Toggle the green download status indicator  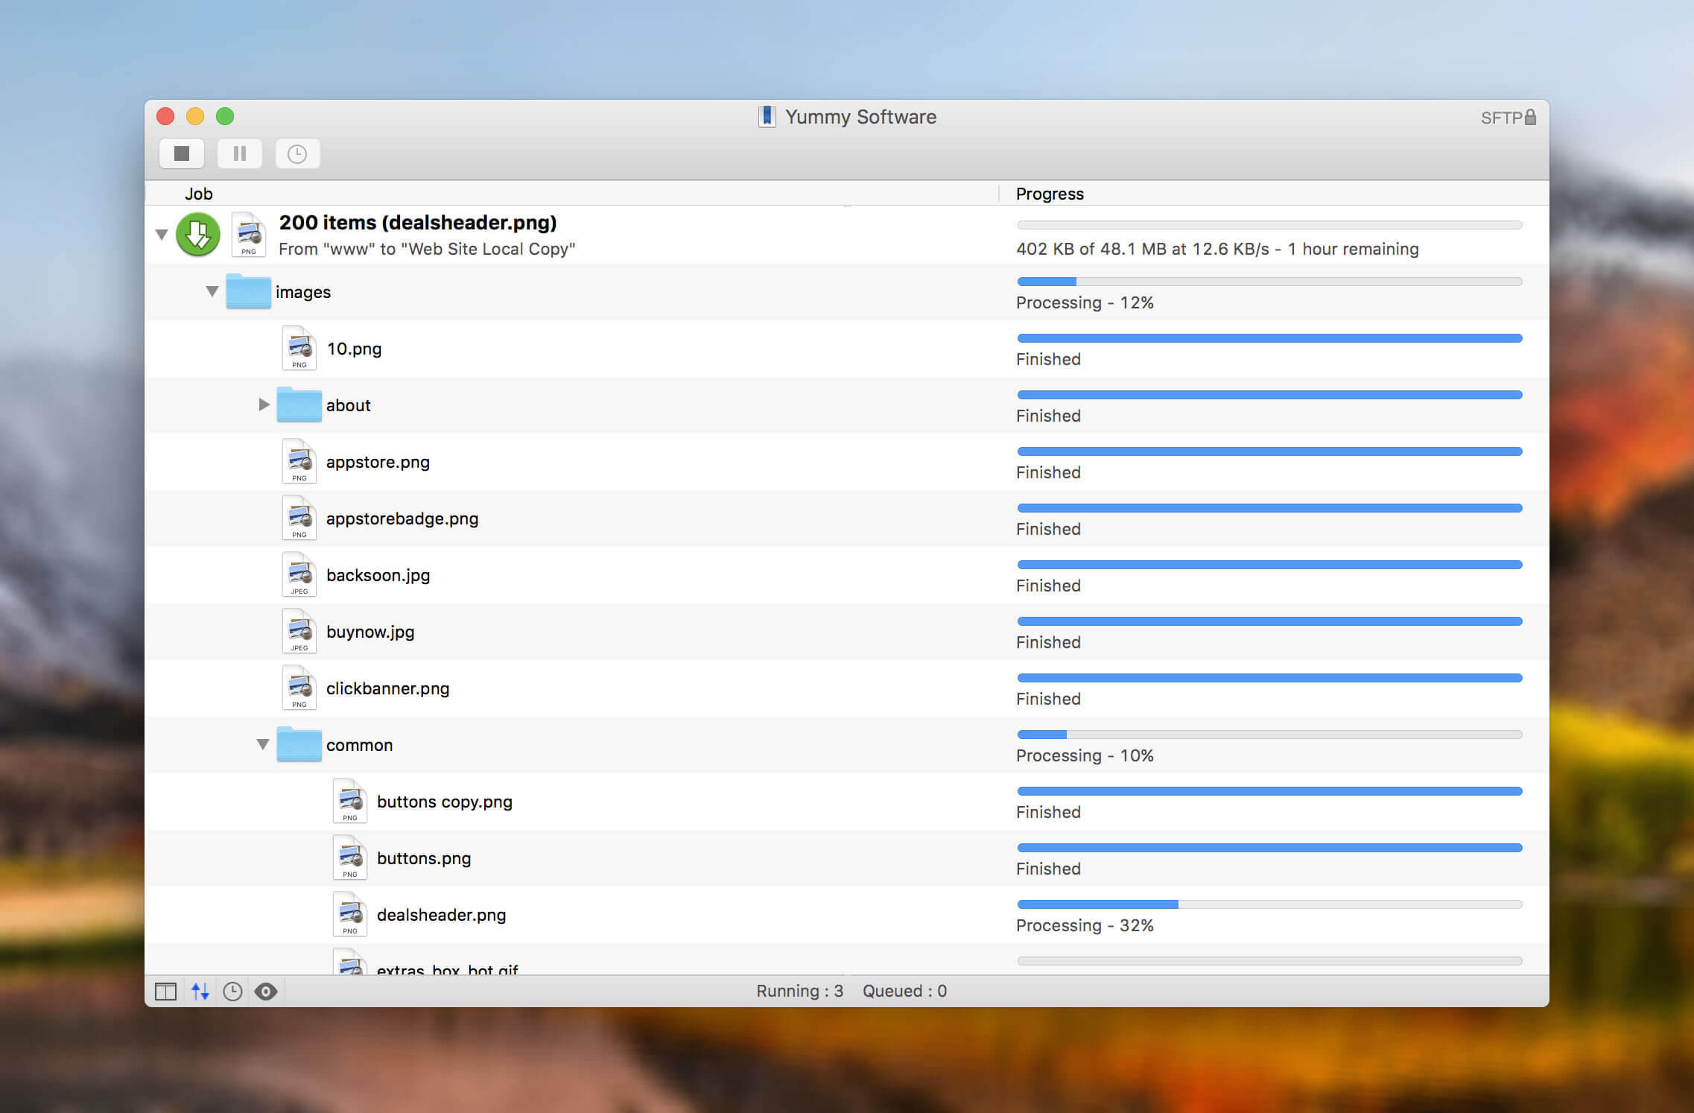(200, 235)
